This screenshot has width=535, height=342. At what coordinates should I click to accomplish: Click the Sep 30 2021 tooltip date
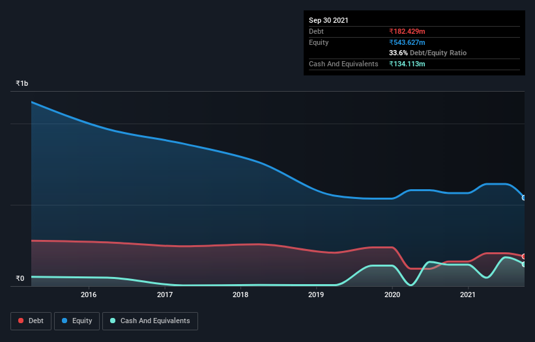(328, 20)
